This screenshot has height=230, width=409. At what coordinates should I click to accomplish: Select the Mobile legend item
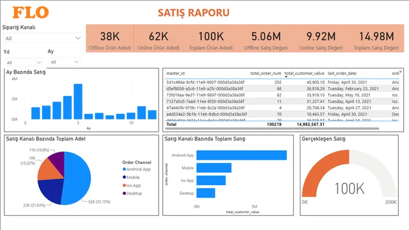pyautogui.click(x=131, y=178)
